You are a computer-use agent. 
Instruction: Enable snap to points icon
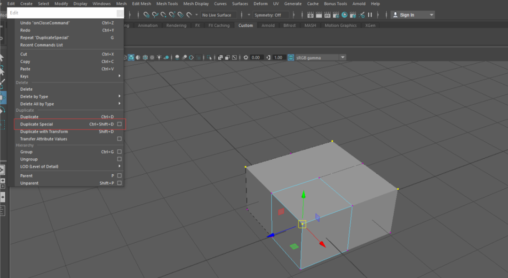point(163,15)
